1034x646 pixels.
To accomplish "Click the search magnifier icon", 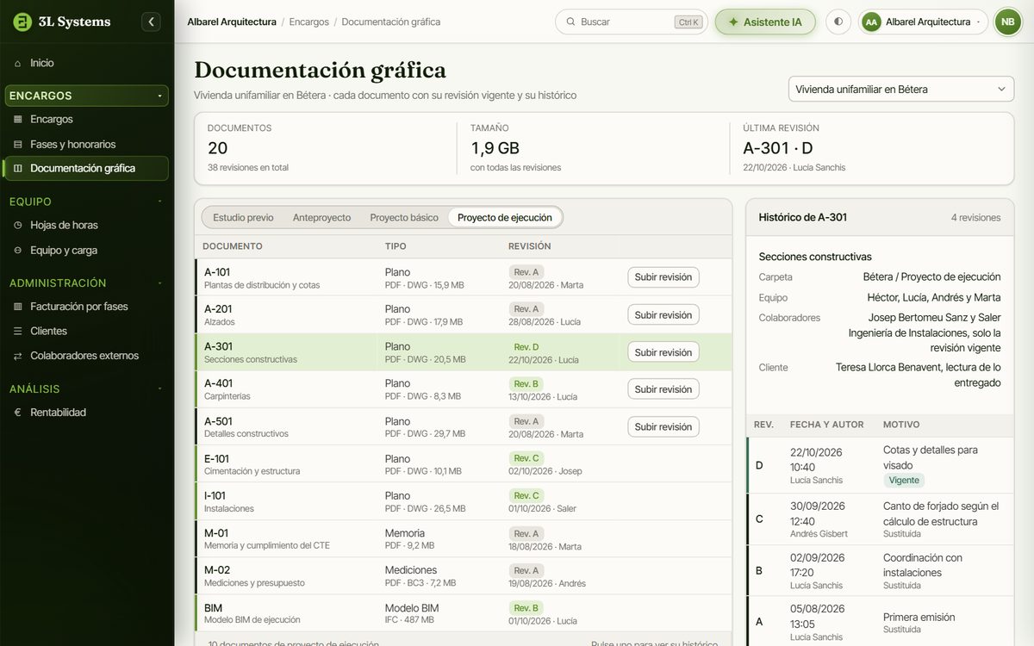I will pyautogui.click(x=570, y=22).
